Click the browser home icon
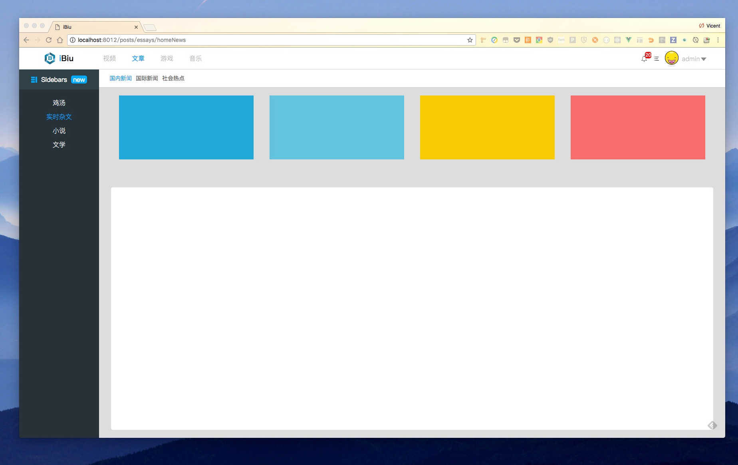Image resolution: width=738 pixels, height=465 pixels. [x=60, y=40]
